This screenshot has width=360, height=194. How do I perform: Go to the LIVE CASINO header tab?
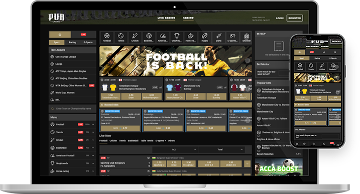(x=166, y=18)
